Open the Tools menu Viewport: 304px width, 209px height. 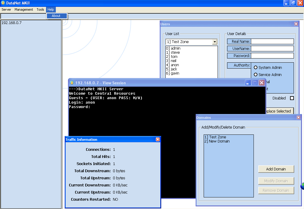coord(40,9)
